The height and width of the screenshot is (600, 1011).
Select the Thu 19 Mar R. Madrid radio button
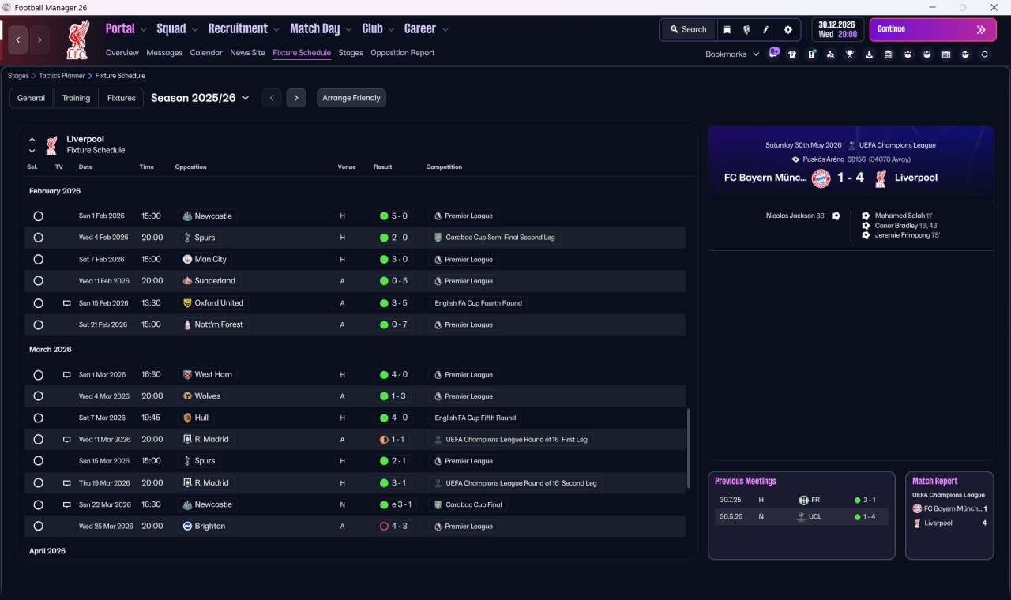click(x=39, y=483)
